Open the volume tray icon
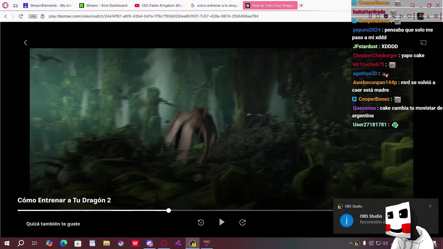 click(385, 243)
